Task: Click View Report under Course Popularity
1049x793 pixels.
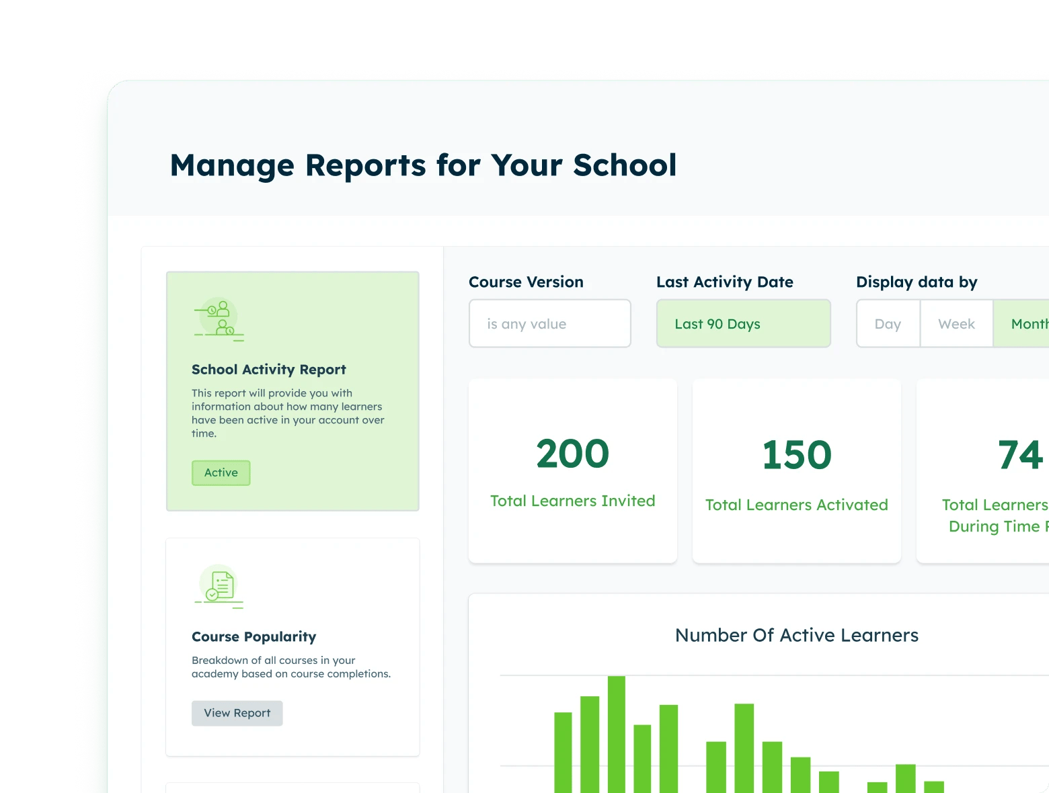Action: click(237, 713)
